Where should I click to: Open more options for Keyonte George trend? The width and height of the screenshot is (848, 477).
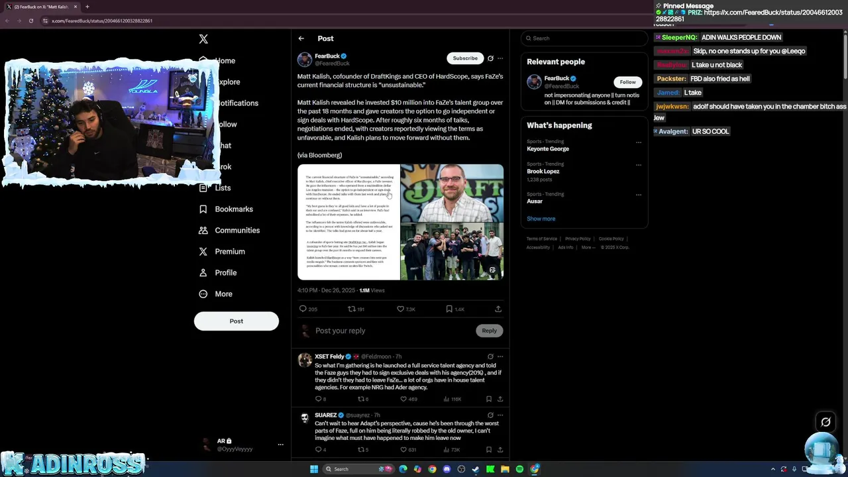click(639, 142)
